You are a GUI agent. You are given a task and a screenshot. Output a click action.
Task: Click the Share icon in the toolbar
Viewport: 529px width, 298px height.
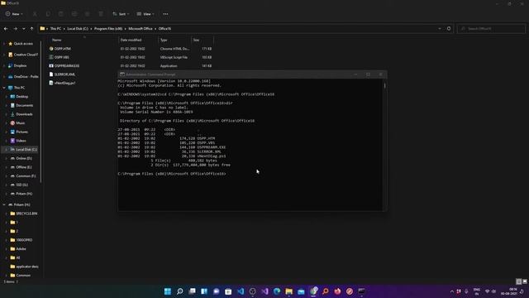(x=88, y=14)
